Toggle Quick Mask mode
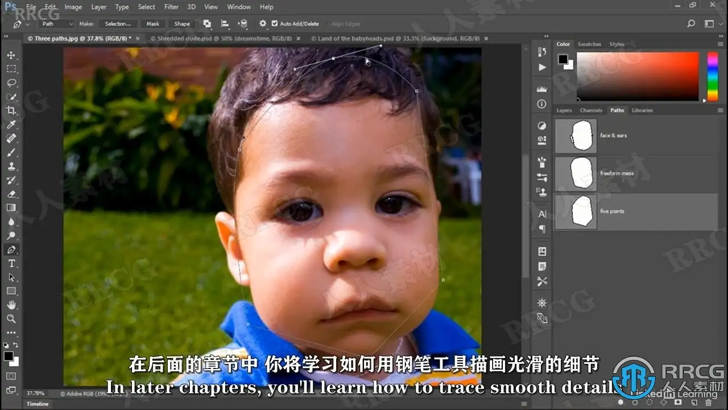728x410 pixels. coord(11,376)
